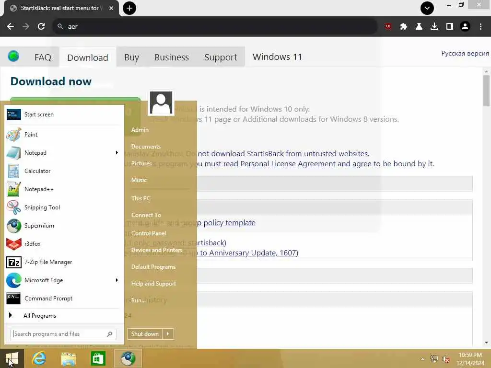The height and width of the screenshot is (368, 491).
Task: Open Internet Explorer on the taskbar
Action: tap(39, 358)
